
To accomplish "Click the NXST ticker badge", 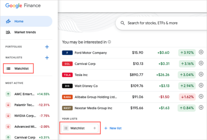I will (67, 108).
